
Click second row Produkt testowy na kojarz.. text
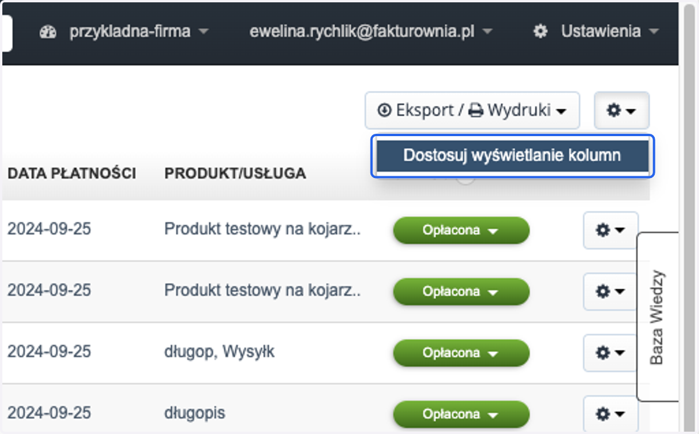pyautogui.click(x=263, y=290)
